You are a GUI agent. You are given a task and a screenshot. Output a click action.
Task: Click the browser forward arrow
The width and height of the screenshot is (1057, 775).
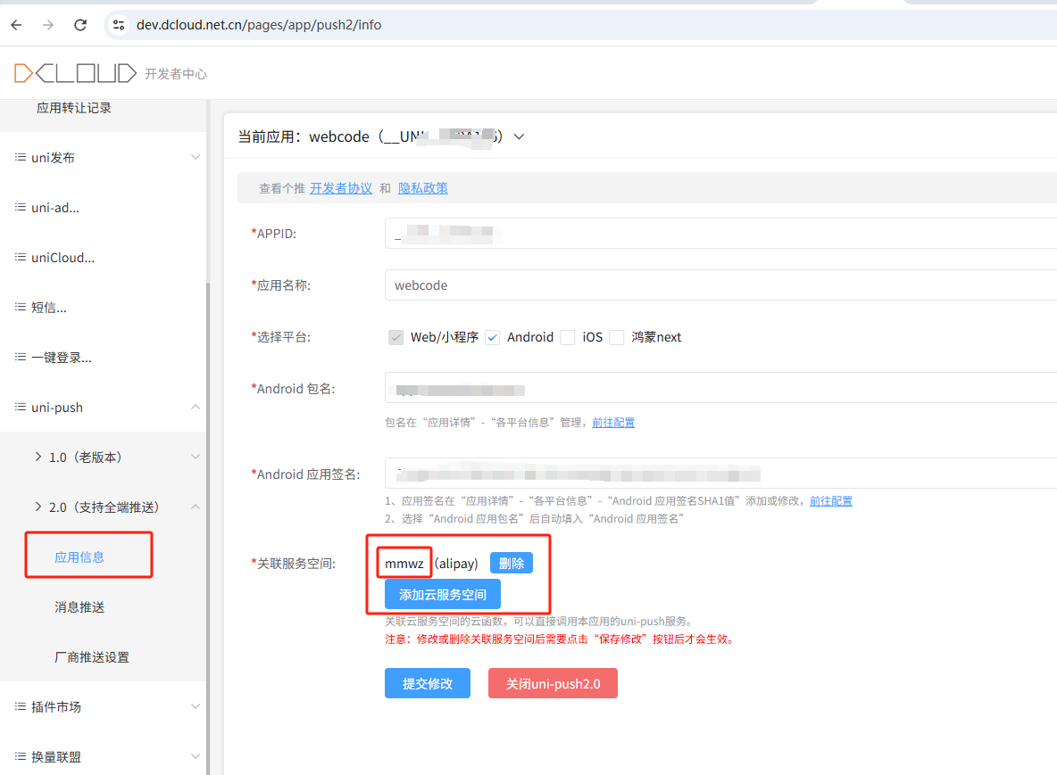[x=47, y=24]
